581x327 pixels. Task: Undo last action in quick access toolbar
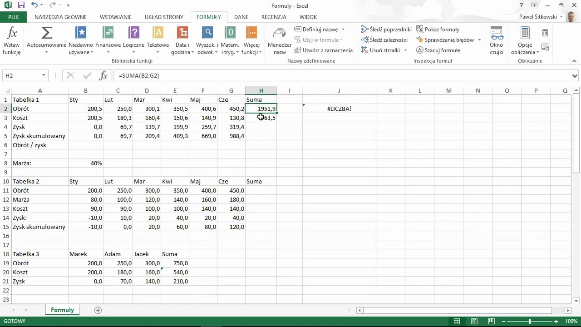[x=35, y=5]
